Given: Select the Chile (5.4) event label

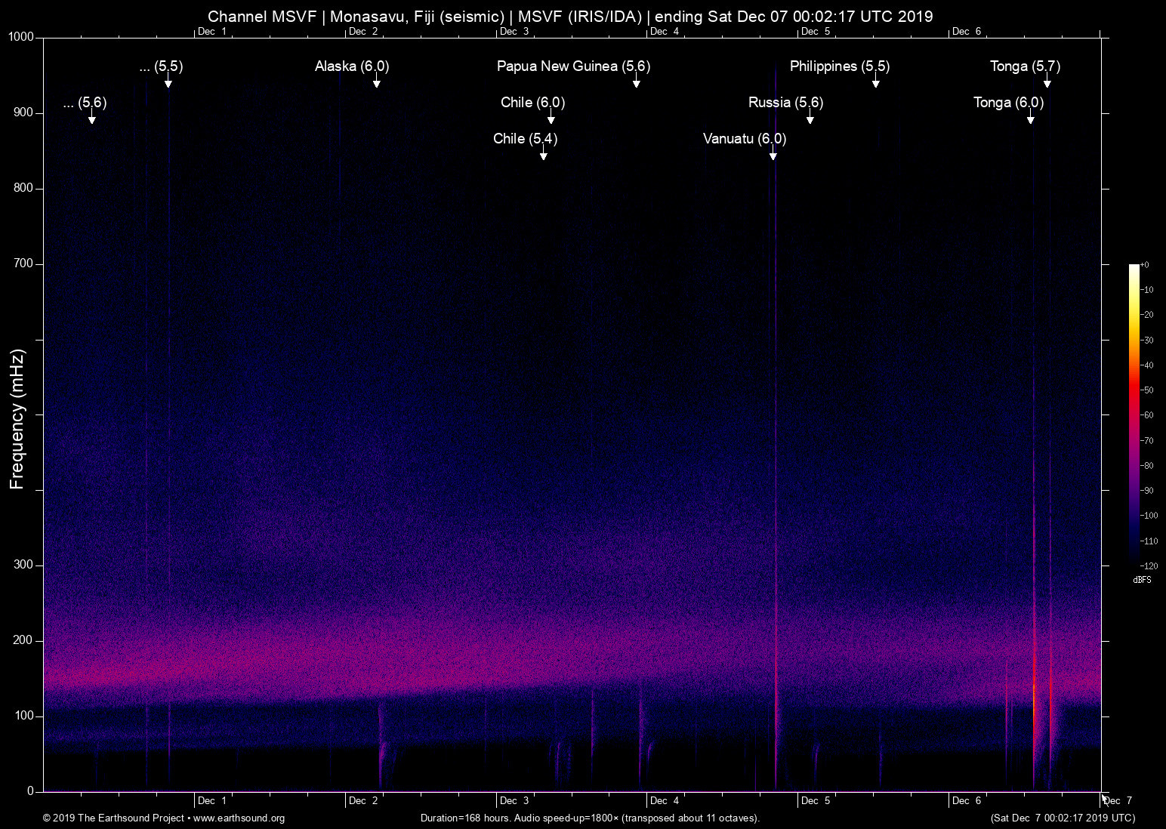Looking at the screenshot, I should 524,138.
